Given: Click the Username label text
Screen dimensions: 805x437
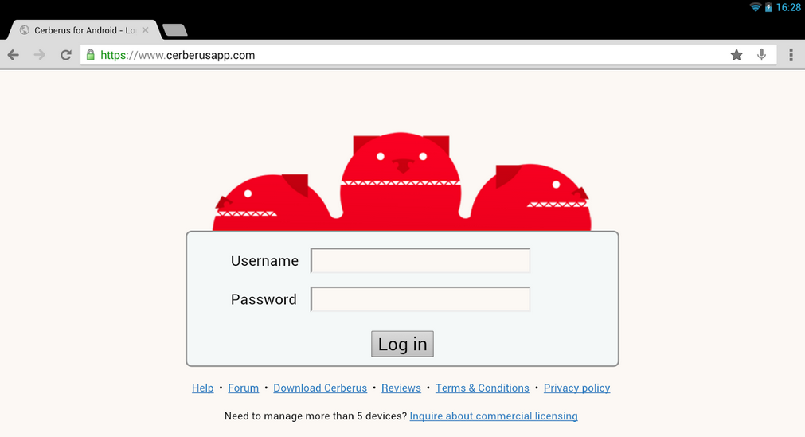Looking at the screenshot, I should [264, 261].
